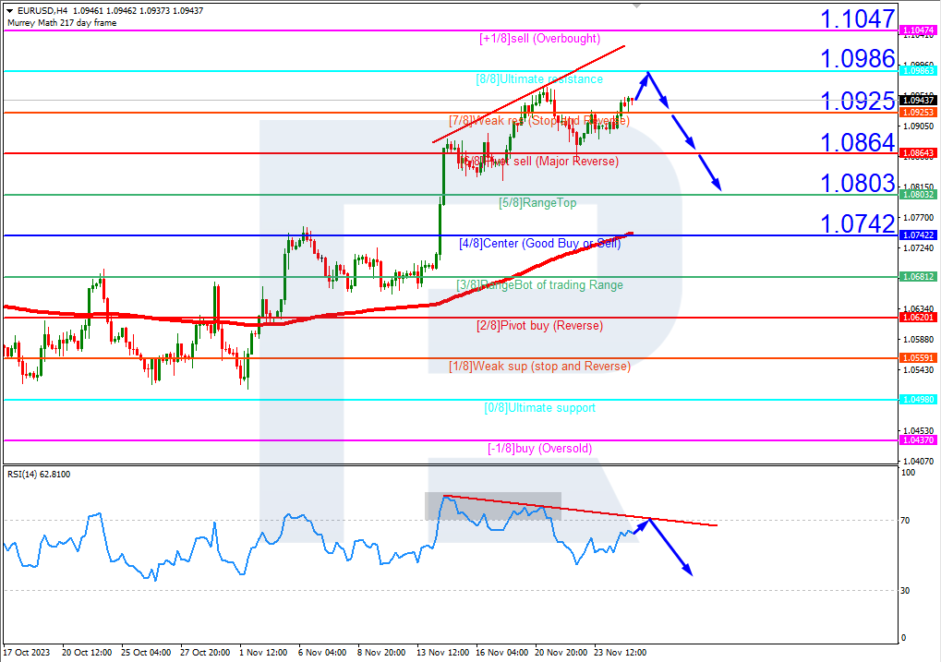Click the RSI 70 level axis value
The width and height of the screenshot is (941, 662).
907,521
